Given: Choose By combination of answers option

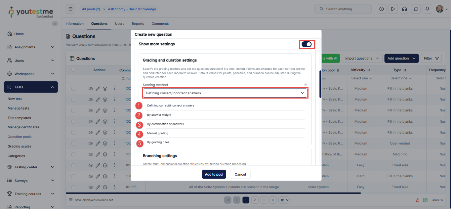Looking at the screenshot, I should [225, 124].
